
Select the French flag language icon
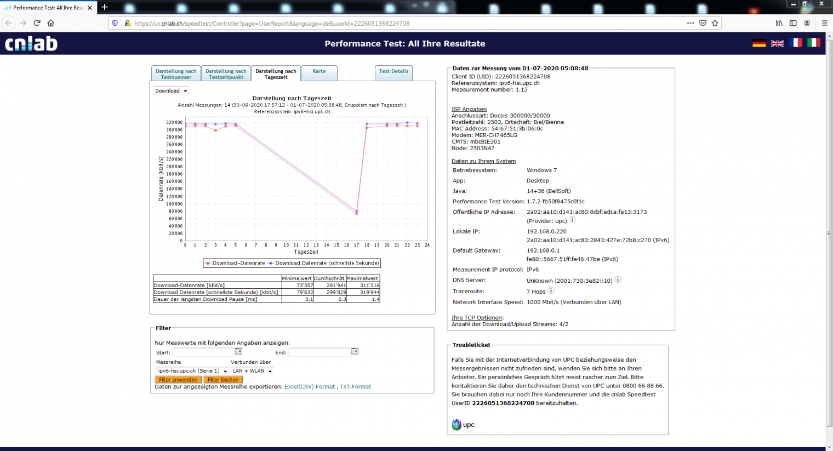(x=796, y=43)
